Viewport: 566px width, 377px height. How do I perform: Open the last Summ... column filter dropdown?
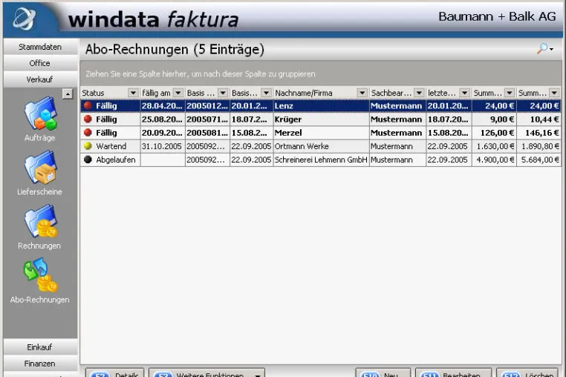pyautogui.click(x=554, y=93)
